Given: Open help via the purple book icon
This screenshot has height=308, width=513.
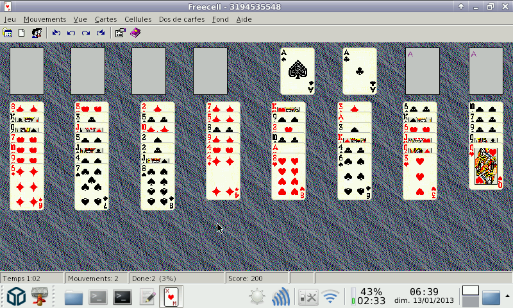Looking at the screenshot, I should [135, 33].
